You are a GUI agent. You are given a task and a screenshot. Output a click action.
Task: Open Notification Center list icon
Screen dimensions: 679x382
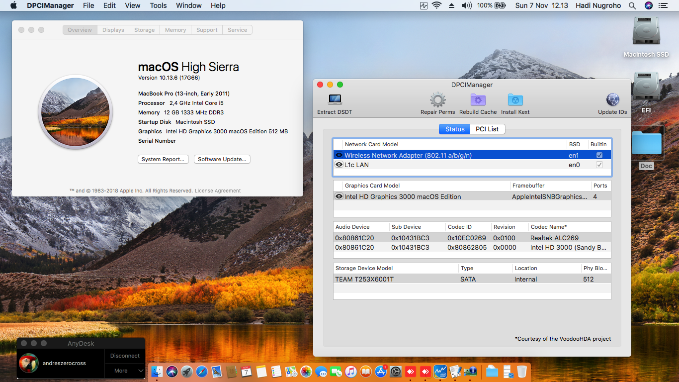point(664,5)
